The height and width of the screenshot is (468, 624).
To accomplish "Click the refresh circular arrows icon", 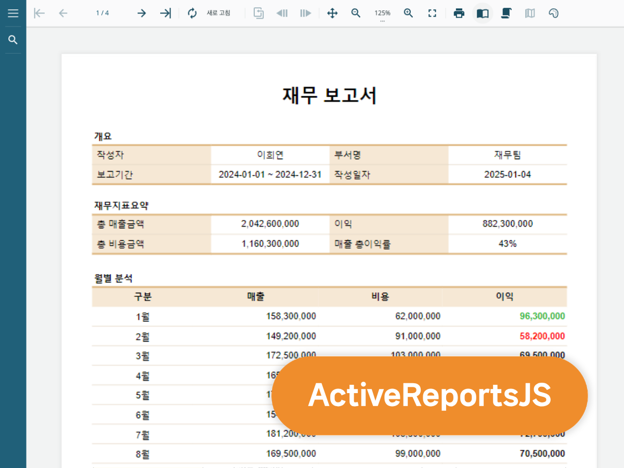I will click(192, 13).
